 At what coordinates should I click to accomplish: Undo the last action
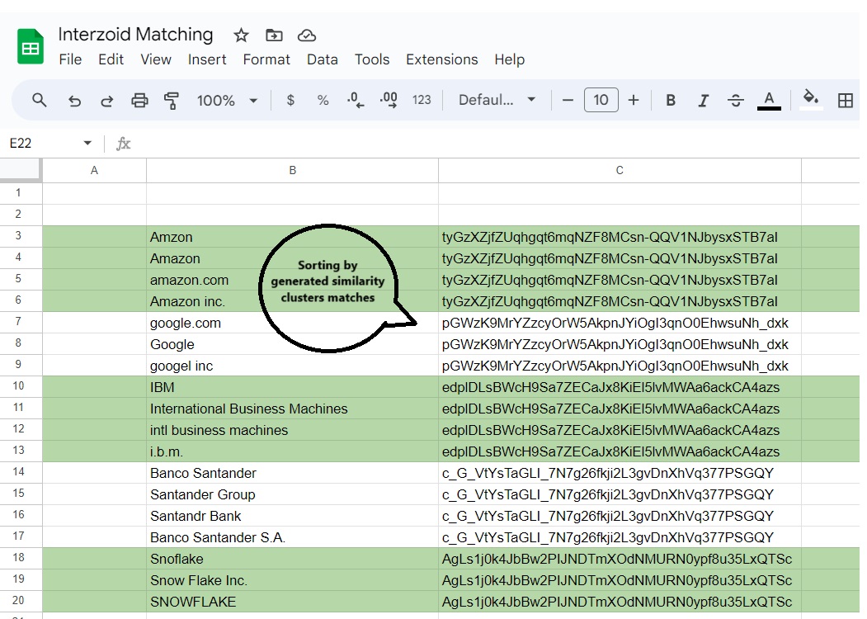coord(74,100)
